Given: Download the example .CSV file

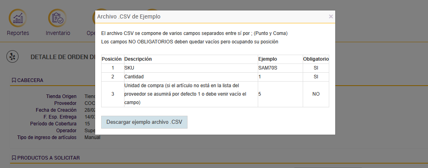Looking at the screenshot, I should [x=144, y=122].
